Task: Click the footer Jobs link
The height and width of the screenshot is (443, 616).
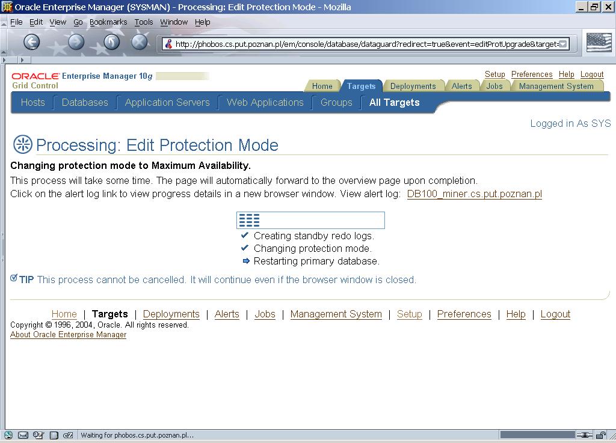Action: coord(265,314)
